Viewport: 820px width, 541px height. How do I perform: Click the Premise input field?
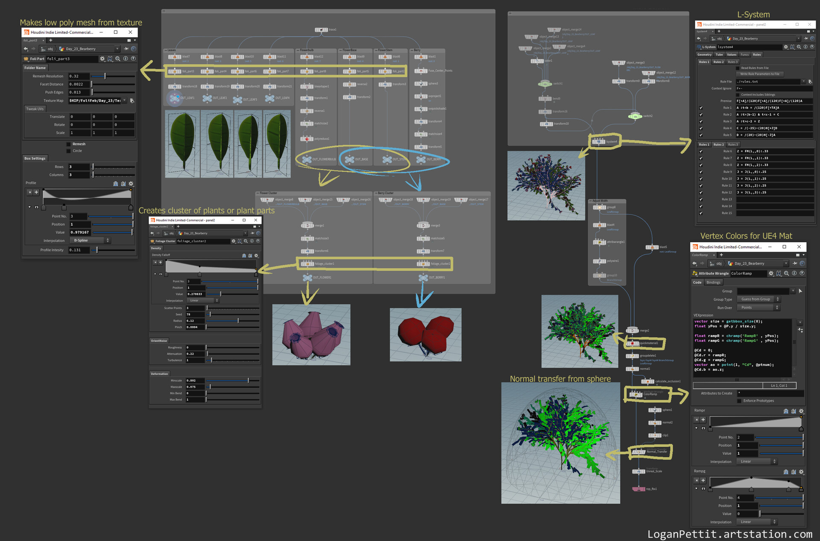(x=773, y=101)
